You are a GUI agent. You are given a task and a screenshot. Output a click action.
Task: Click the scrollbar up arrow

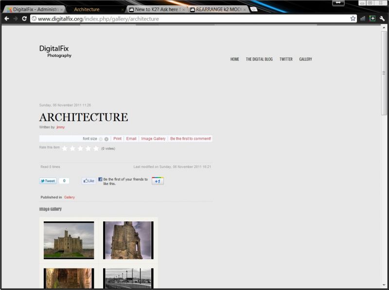[x=384, y=28]
